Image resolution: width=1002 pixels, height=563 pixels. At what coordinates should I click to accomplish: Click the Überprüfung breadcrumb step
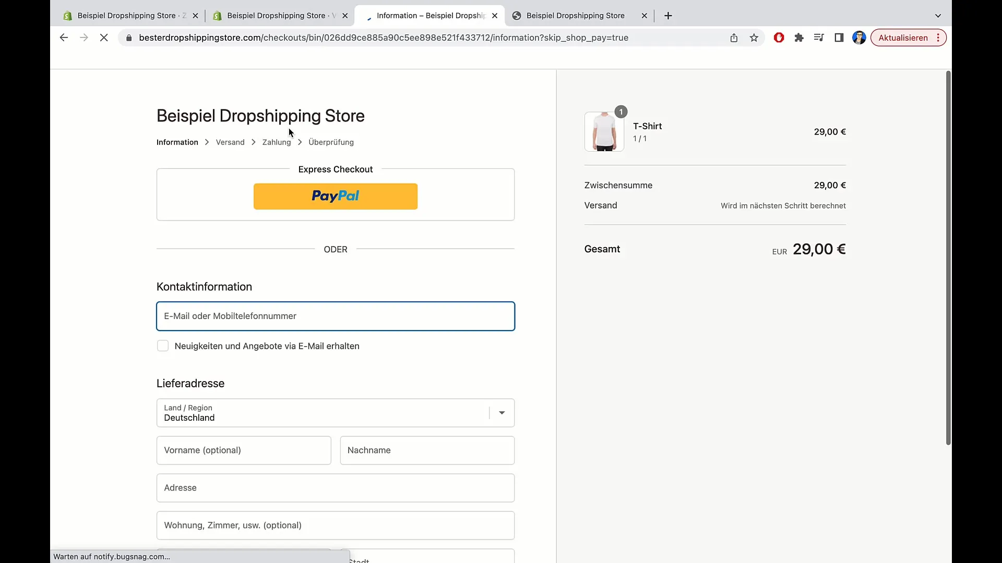(331, 142)
